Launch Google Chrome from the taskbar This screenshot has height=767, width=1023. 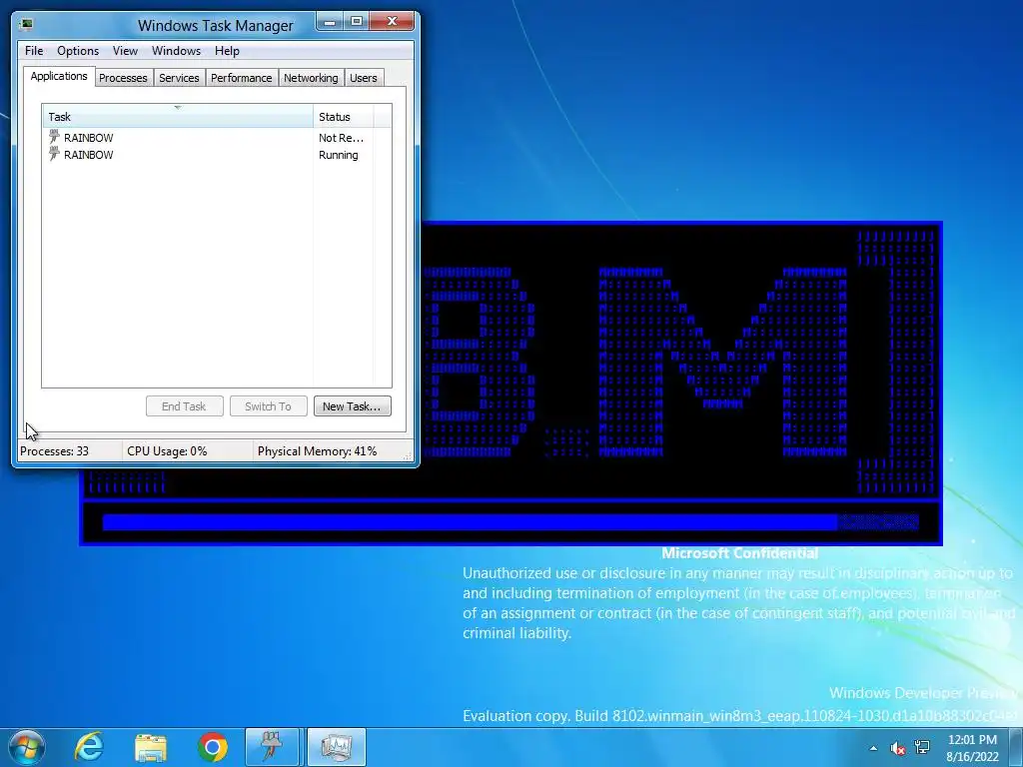pos(213,747)
